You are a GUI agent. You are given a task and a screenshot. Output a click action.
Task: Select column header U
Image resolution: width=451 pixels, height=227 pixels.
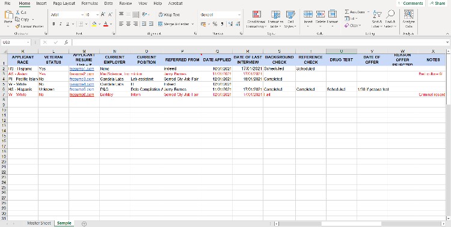coord(342,51)
